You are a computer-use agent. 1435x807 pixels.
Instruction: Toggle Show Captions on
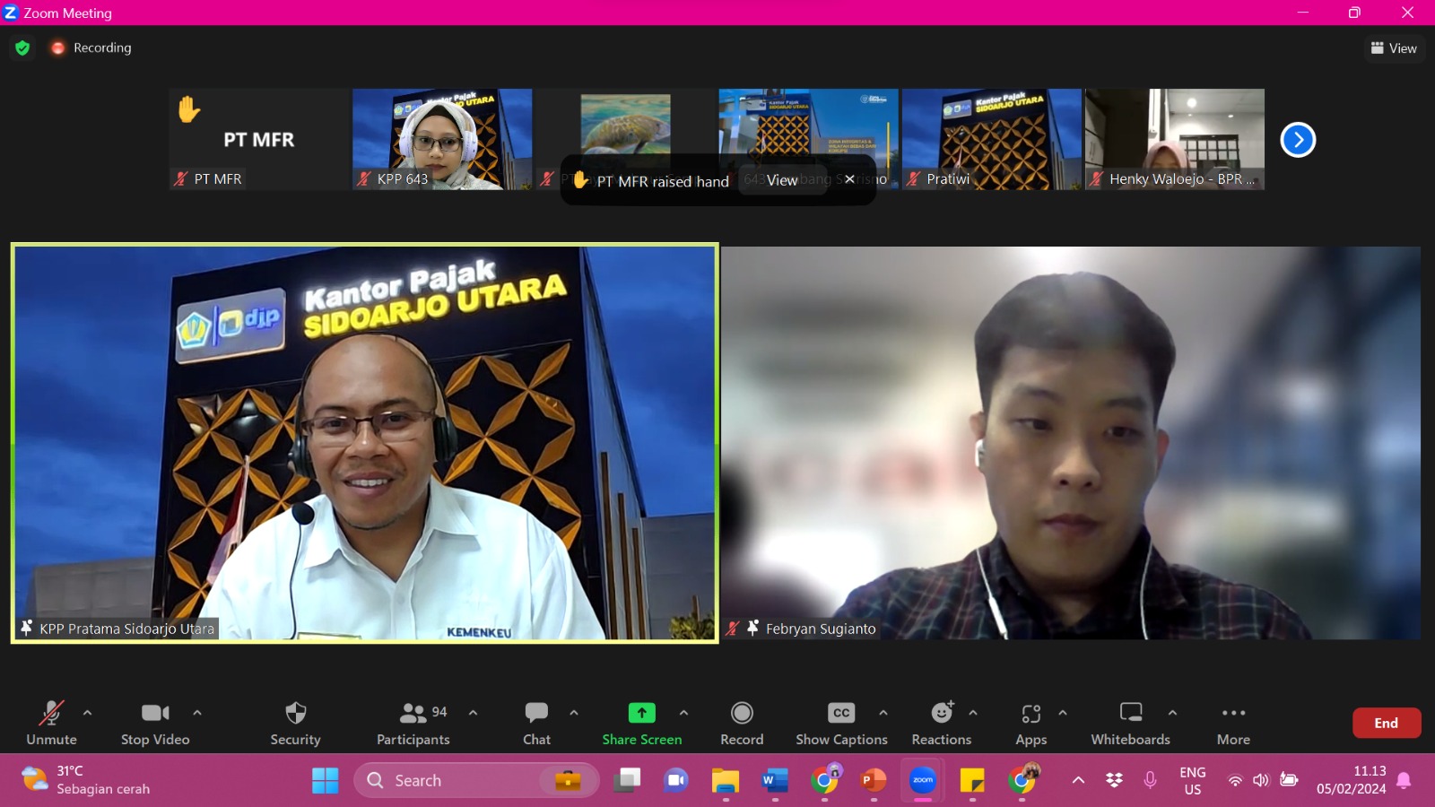tap(840, 723)
